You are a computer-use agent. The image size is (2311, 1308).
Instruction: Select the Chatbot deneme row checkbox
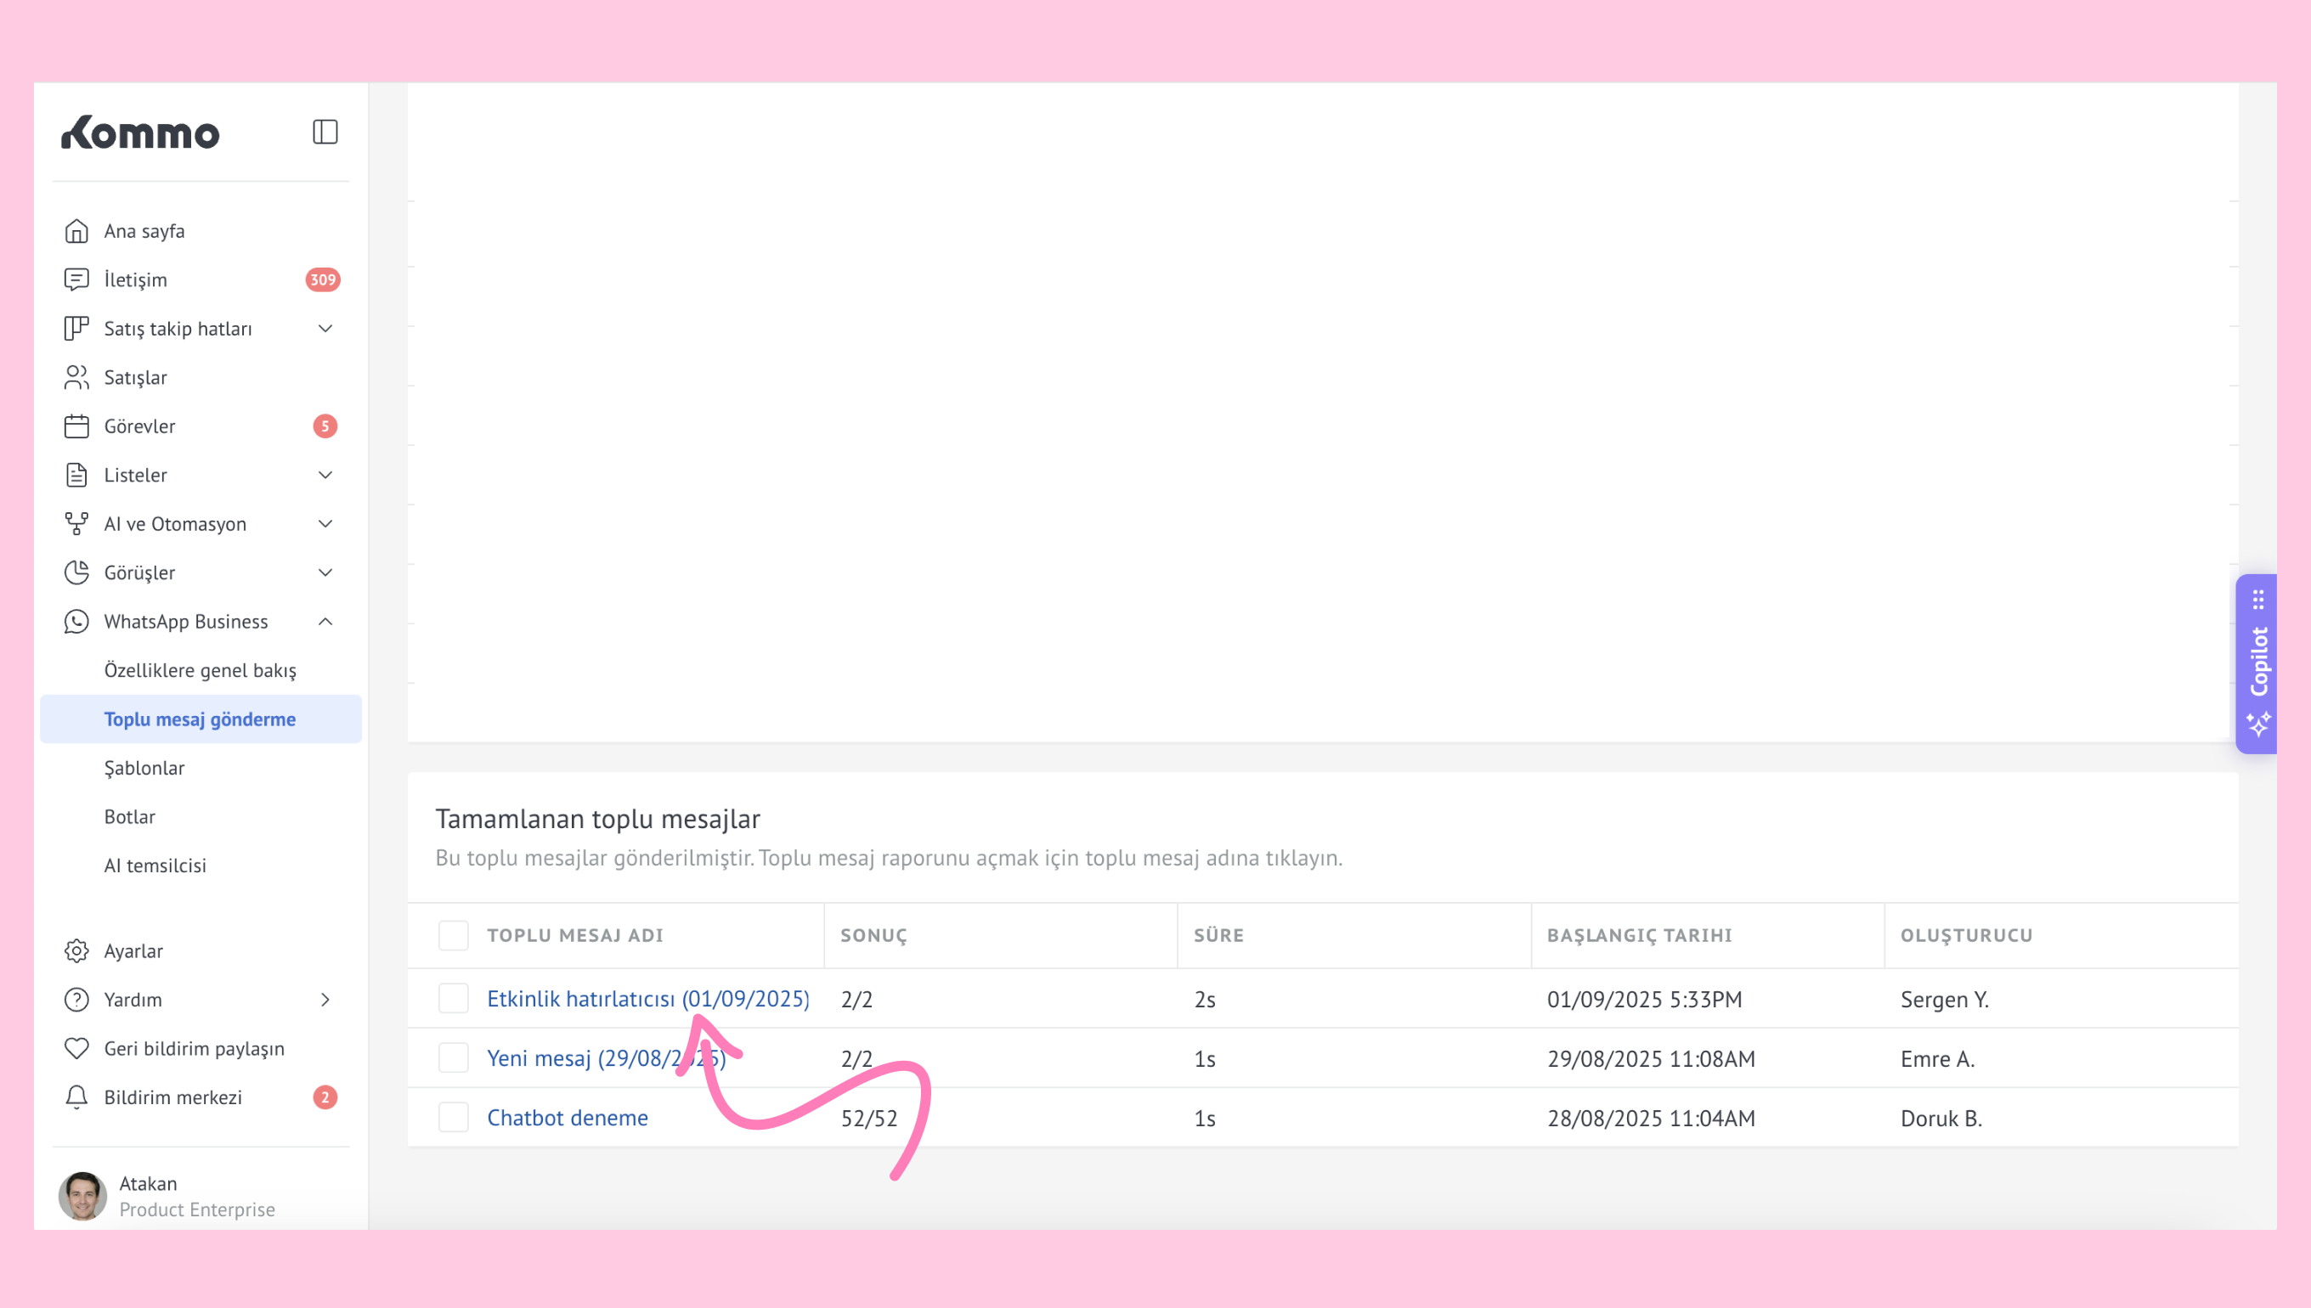[x=453, y=1118]
